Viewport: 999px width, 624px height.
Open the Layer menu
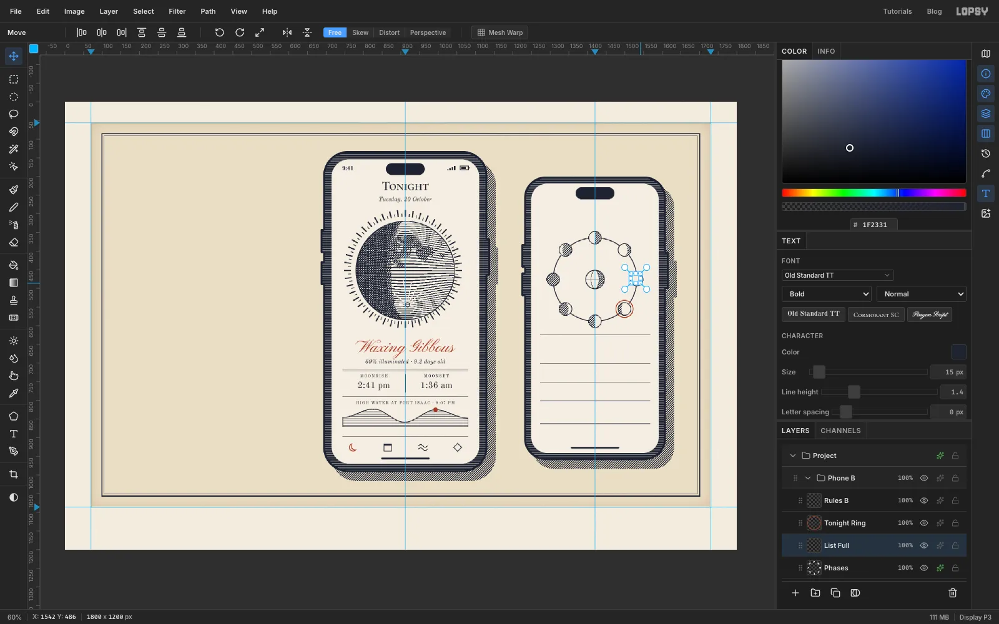(x=109, y=11)
